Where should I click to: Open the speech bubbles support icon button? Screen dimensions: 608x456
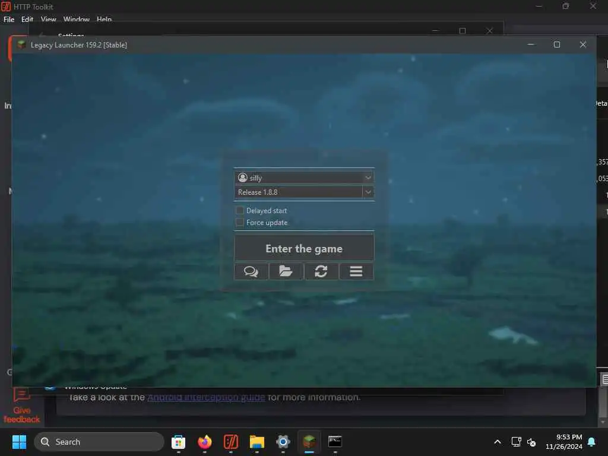pyautogui.click(x=251, y=271)
